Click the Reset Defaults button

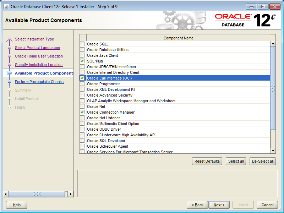207,161
